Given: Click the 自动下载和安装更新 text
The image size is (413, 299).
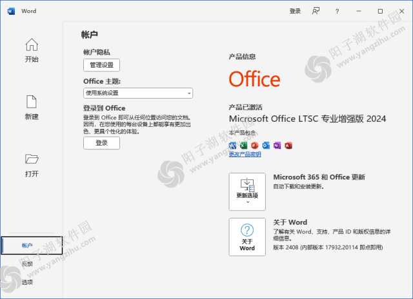Looking at the screenshot, I should (298, 186).
